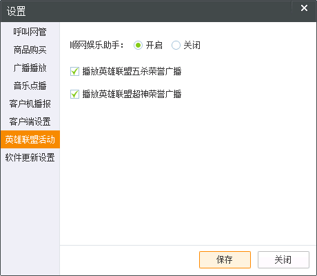Click the 开启 option label text
The width and height of the screenshot is (317, 276).
coord(154,45)
